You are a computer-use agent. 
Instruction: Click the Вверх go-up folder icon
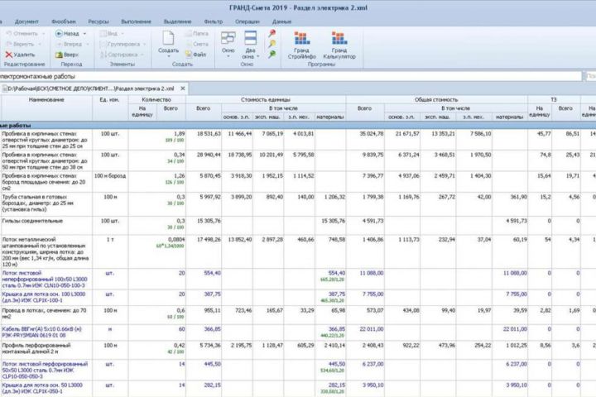[59, 55]
